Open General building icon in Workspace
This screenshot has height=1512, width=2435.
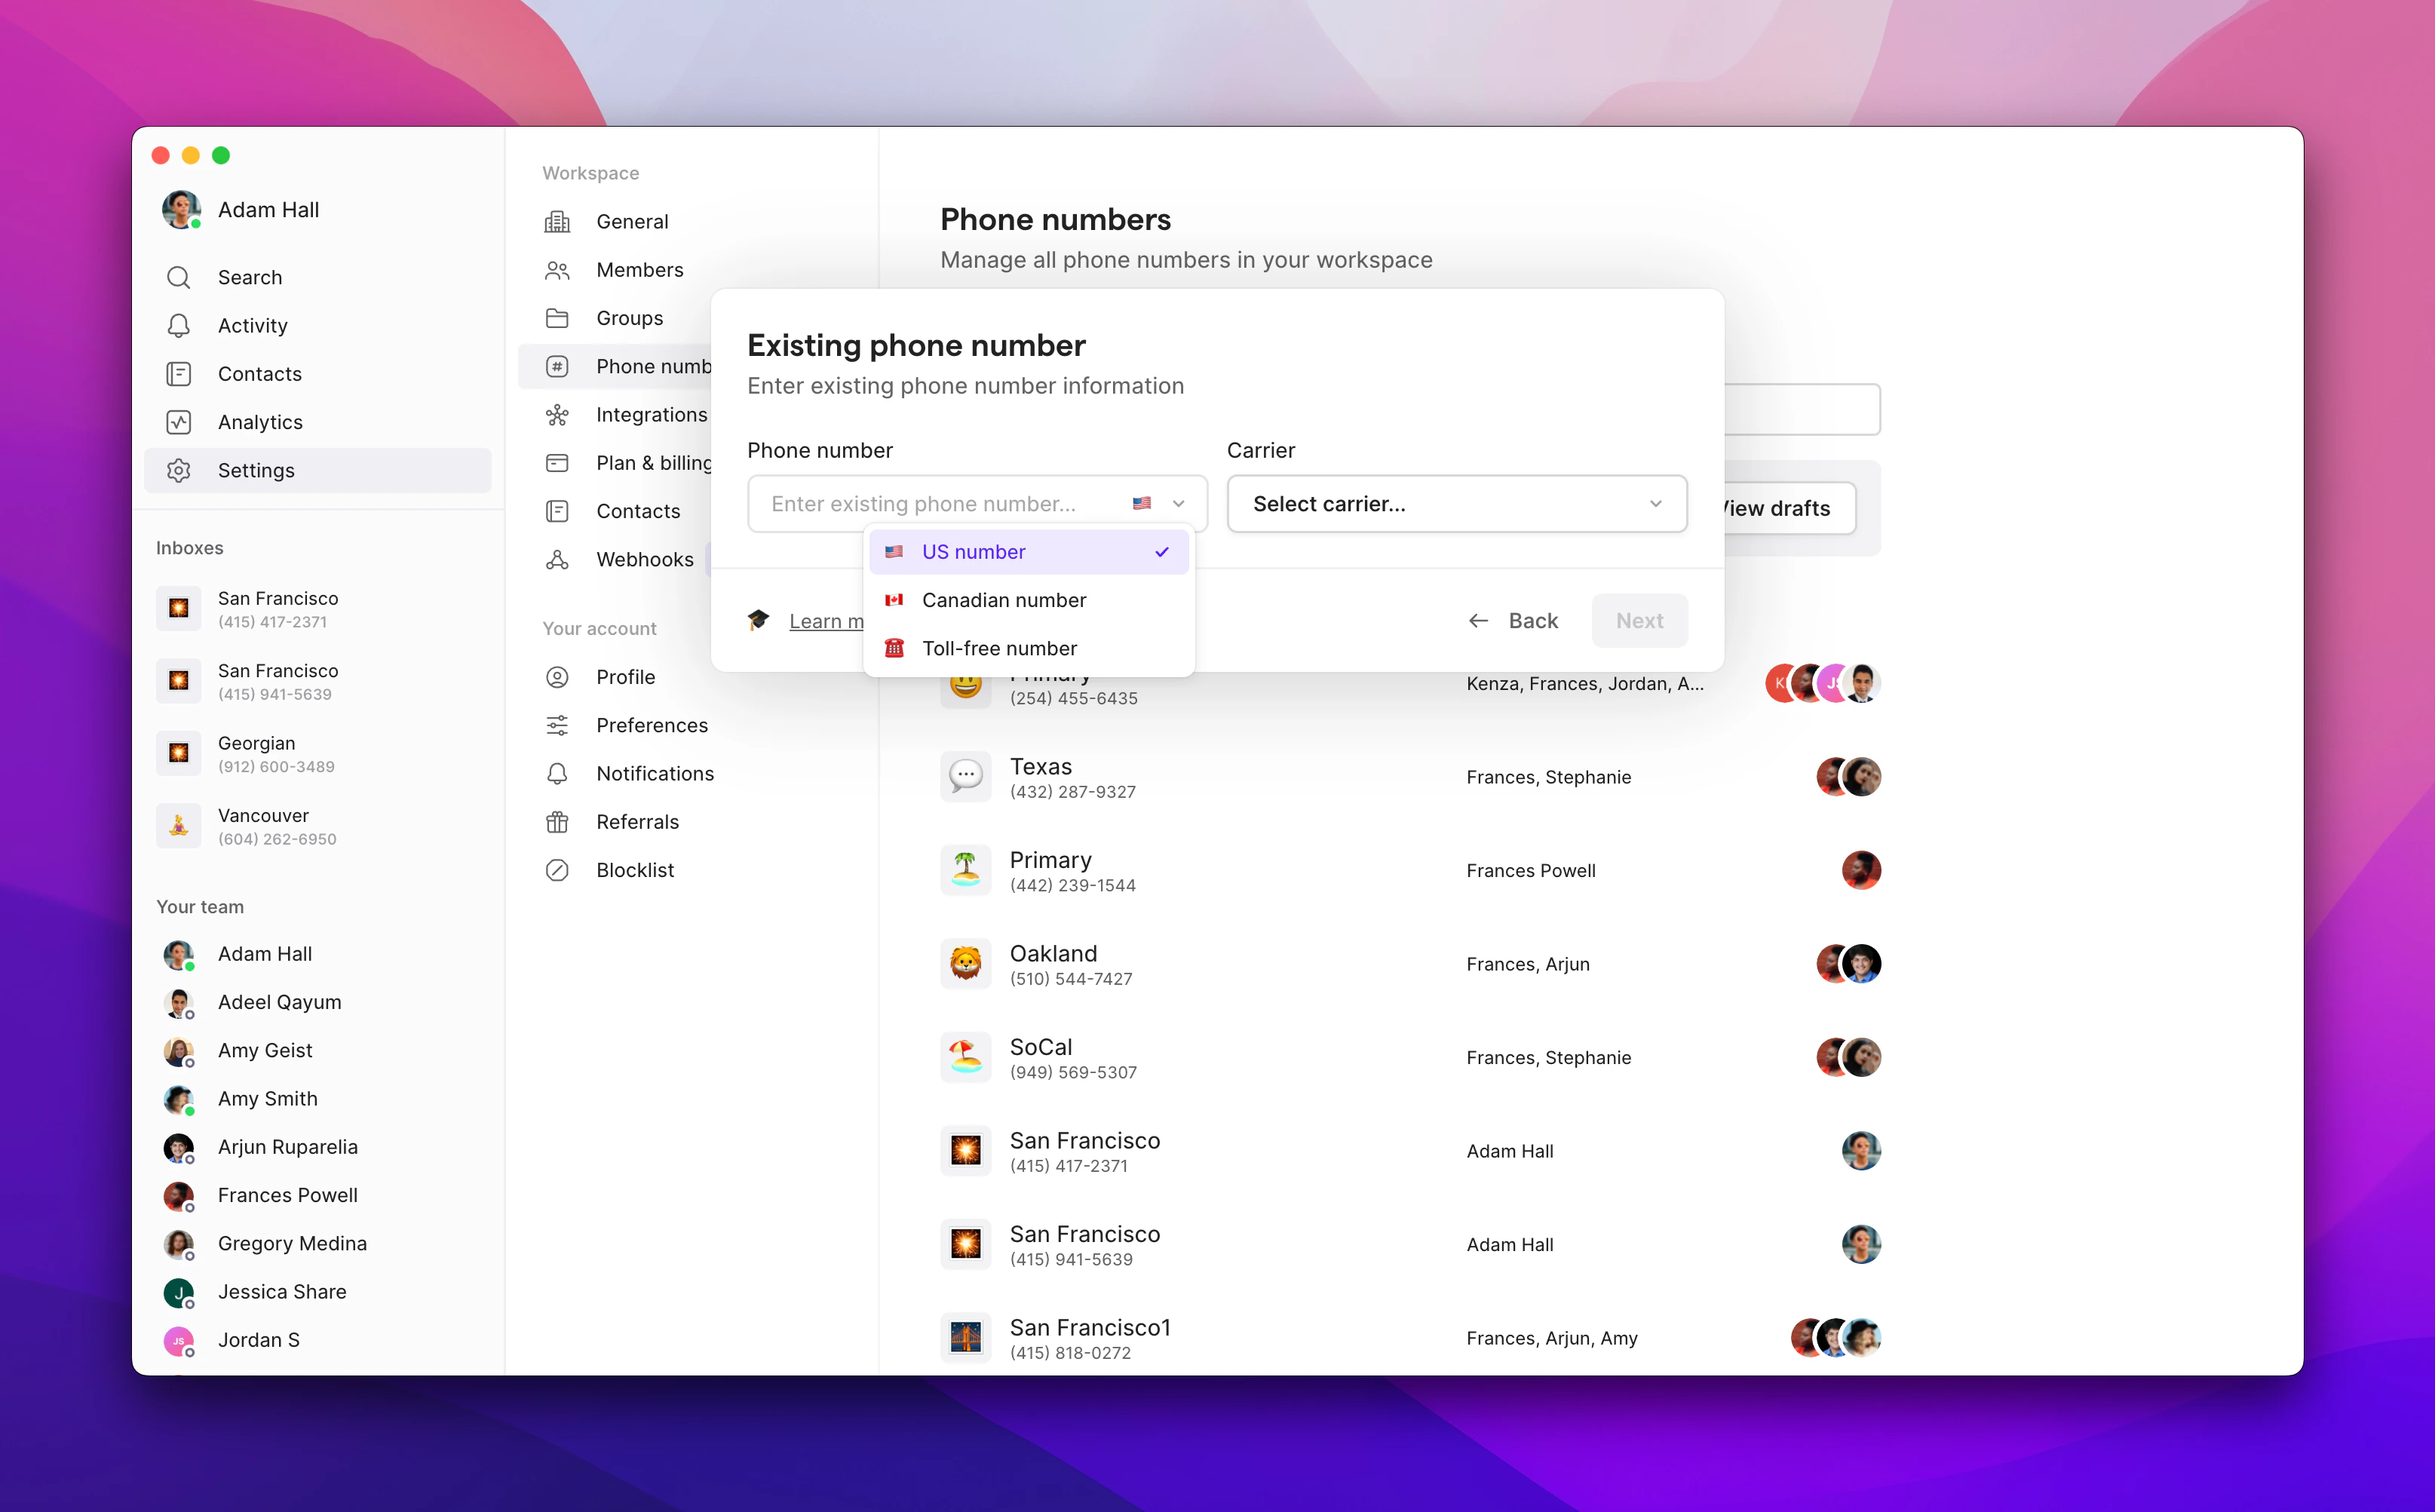coord(557,221)
